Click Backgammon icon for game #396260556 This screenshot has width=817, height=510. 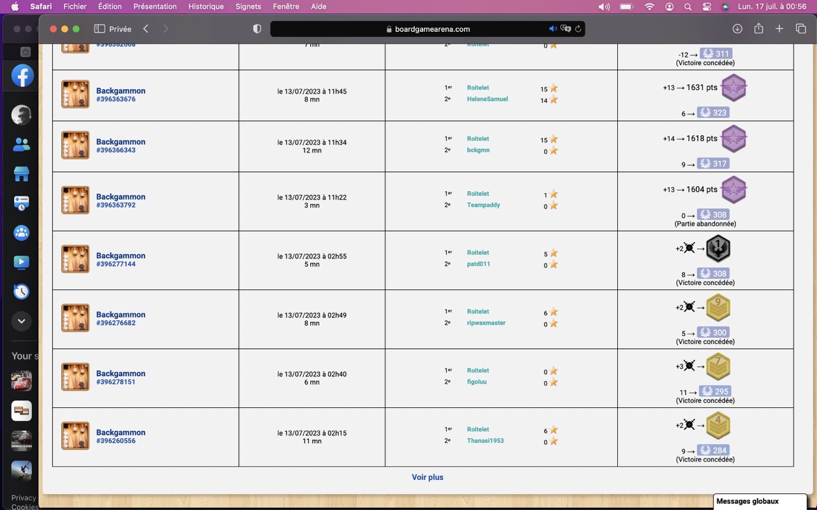75,436
